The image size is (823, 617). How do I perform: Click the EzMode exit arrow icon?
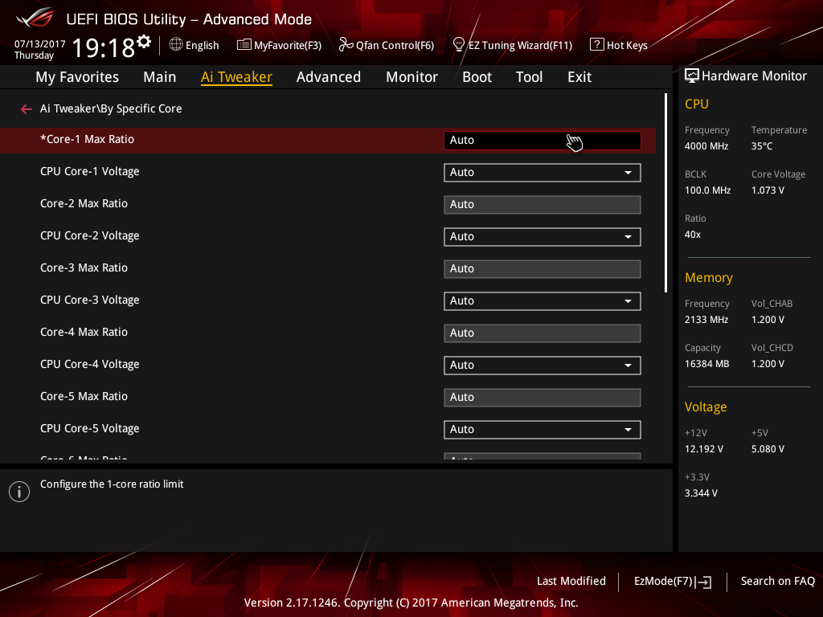tap(704, 582)
